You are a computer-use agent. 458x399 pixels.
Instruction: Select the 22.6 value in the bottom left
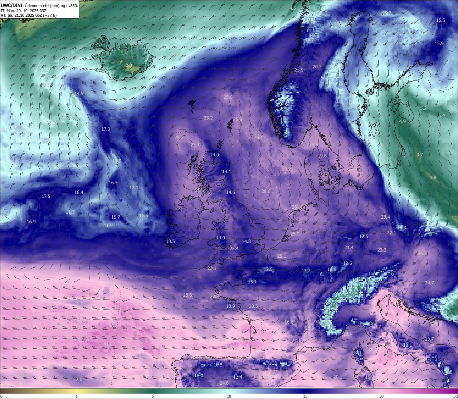pyautogui.click(x=78, y=379)
